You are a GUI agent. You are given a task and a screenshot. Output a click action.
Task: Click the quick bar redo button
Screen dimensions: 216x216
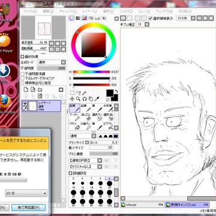(x=130, y=19)
